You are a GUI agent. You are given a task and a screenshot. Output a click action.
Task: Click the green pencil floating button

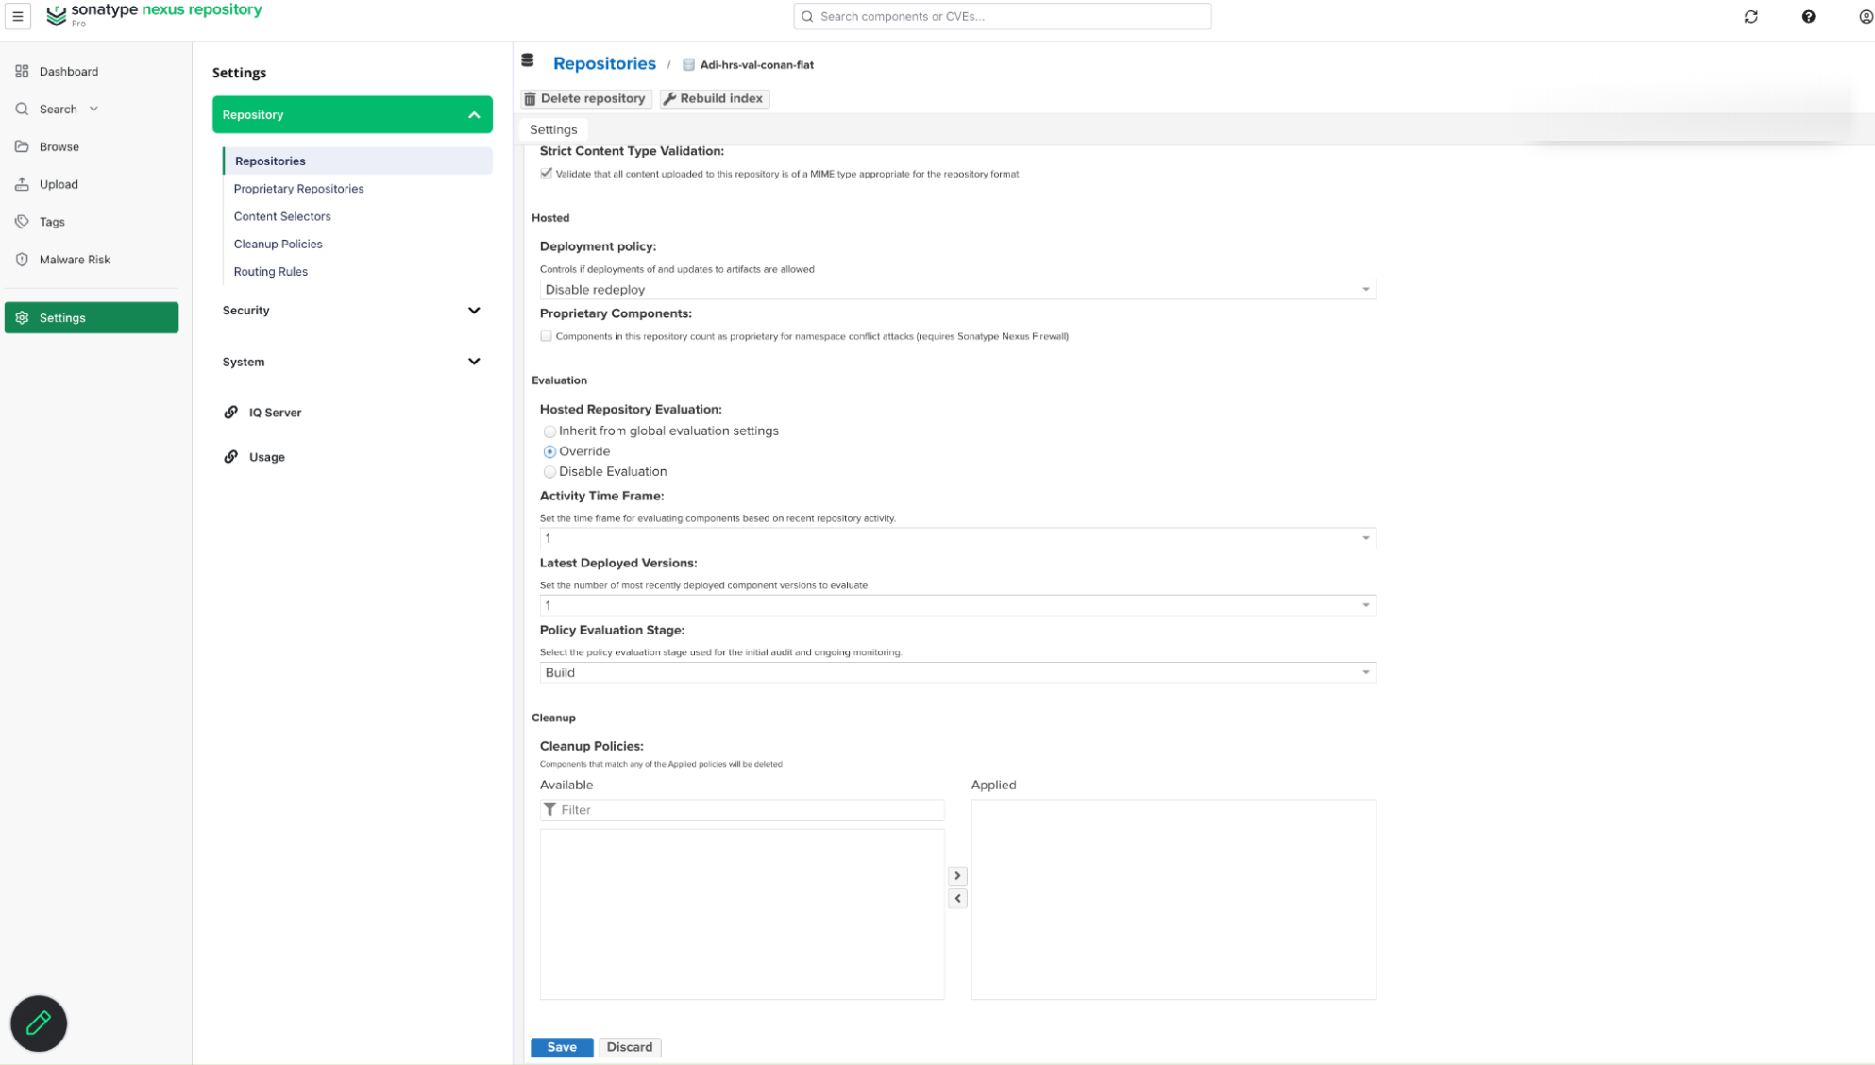point(39,1023)
